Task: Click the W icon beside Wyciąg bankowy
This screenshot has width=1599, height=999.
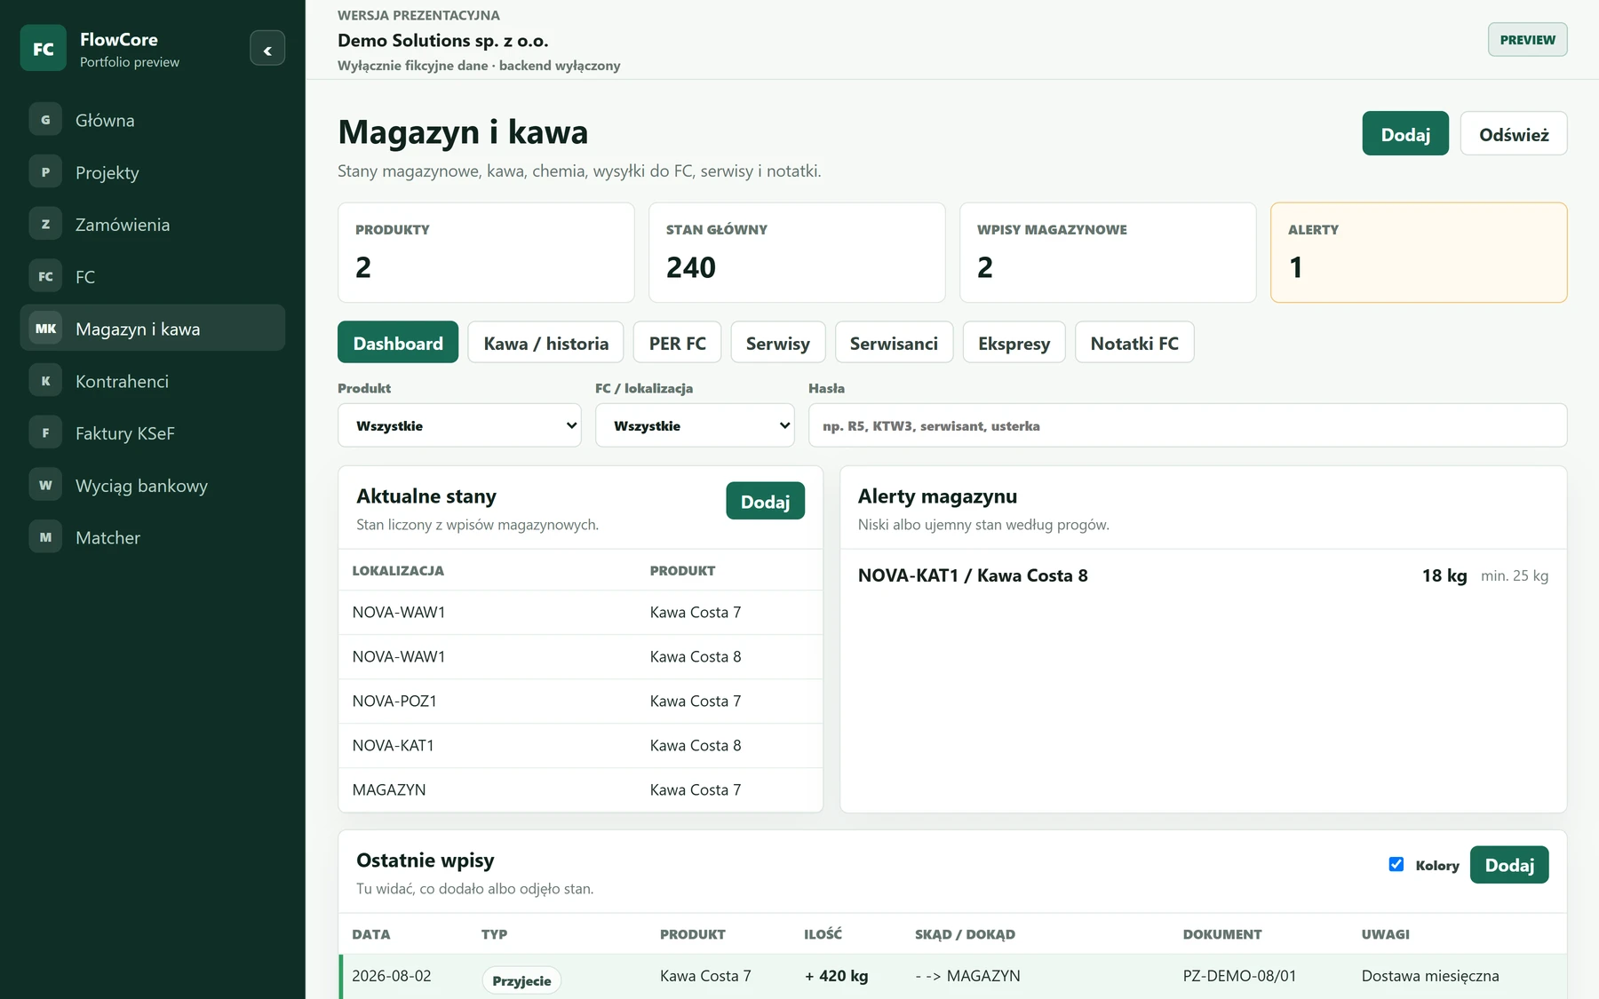Action: [x=45, y=486]
